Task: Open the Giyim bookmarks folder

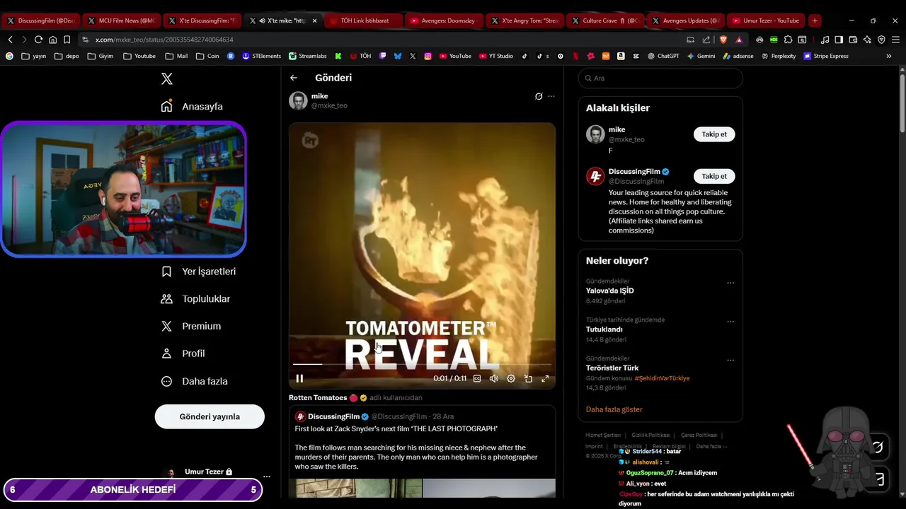Action: (x=100, y=56)
